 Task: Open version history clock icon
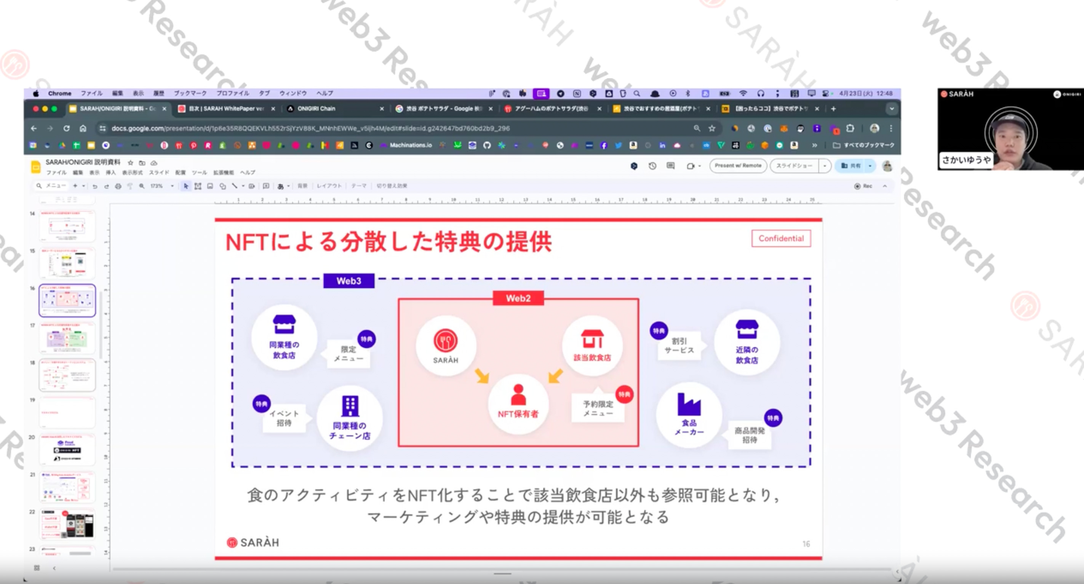pos(652,166)
